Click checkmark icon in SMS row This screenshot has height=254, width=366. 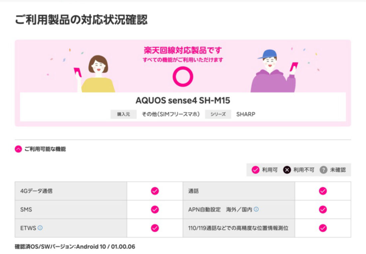(155, 209)
